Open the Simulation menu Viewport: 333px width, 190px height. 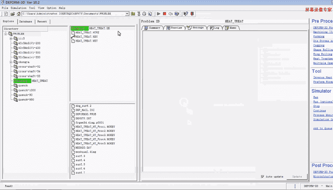[x=18, y=8]
